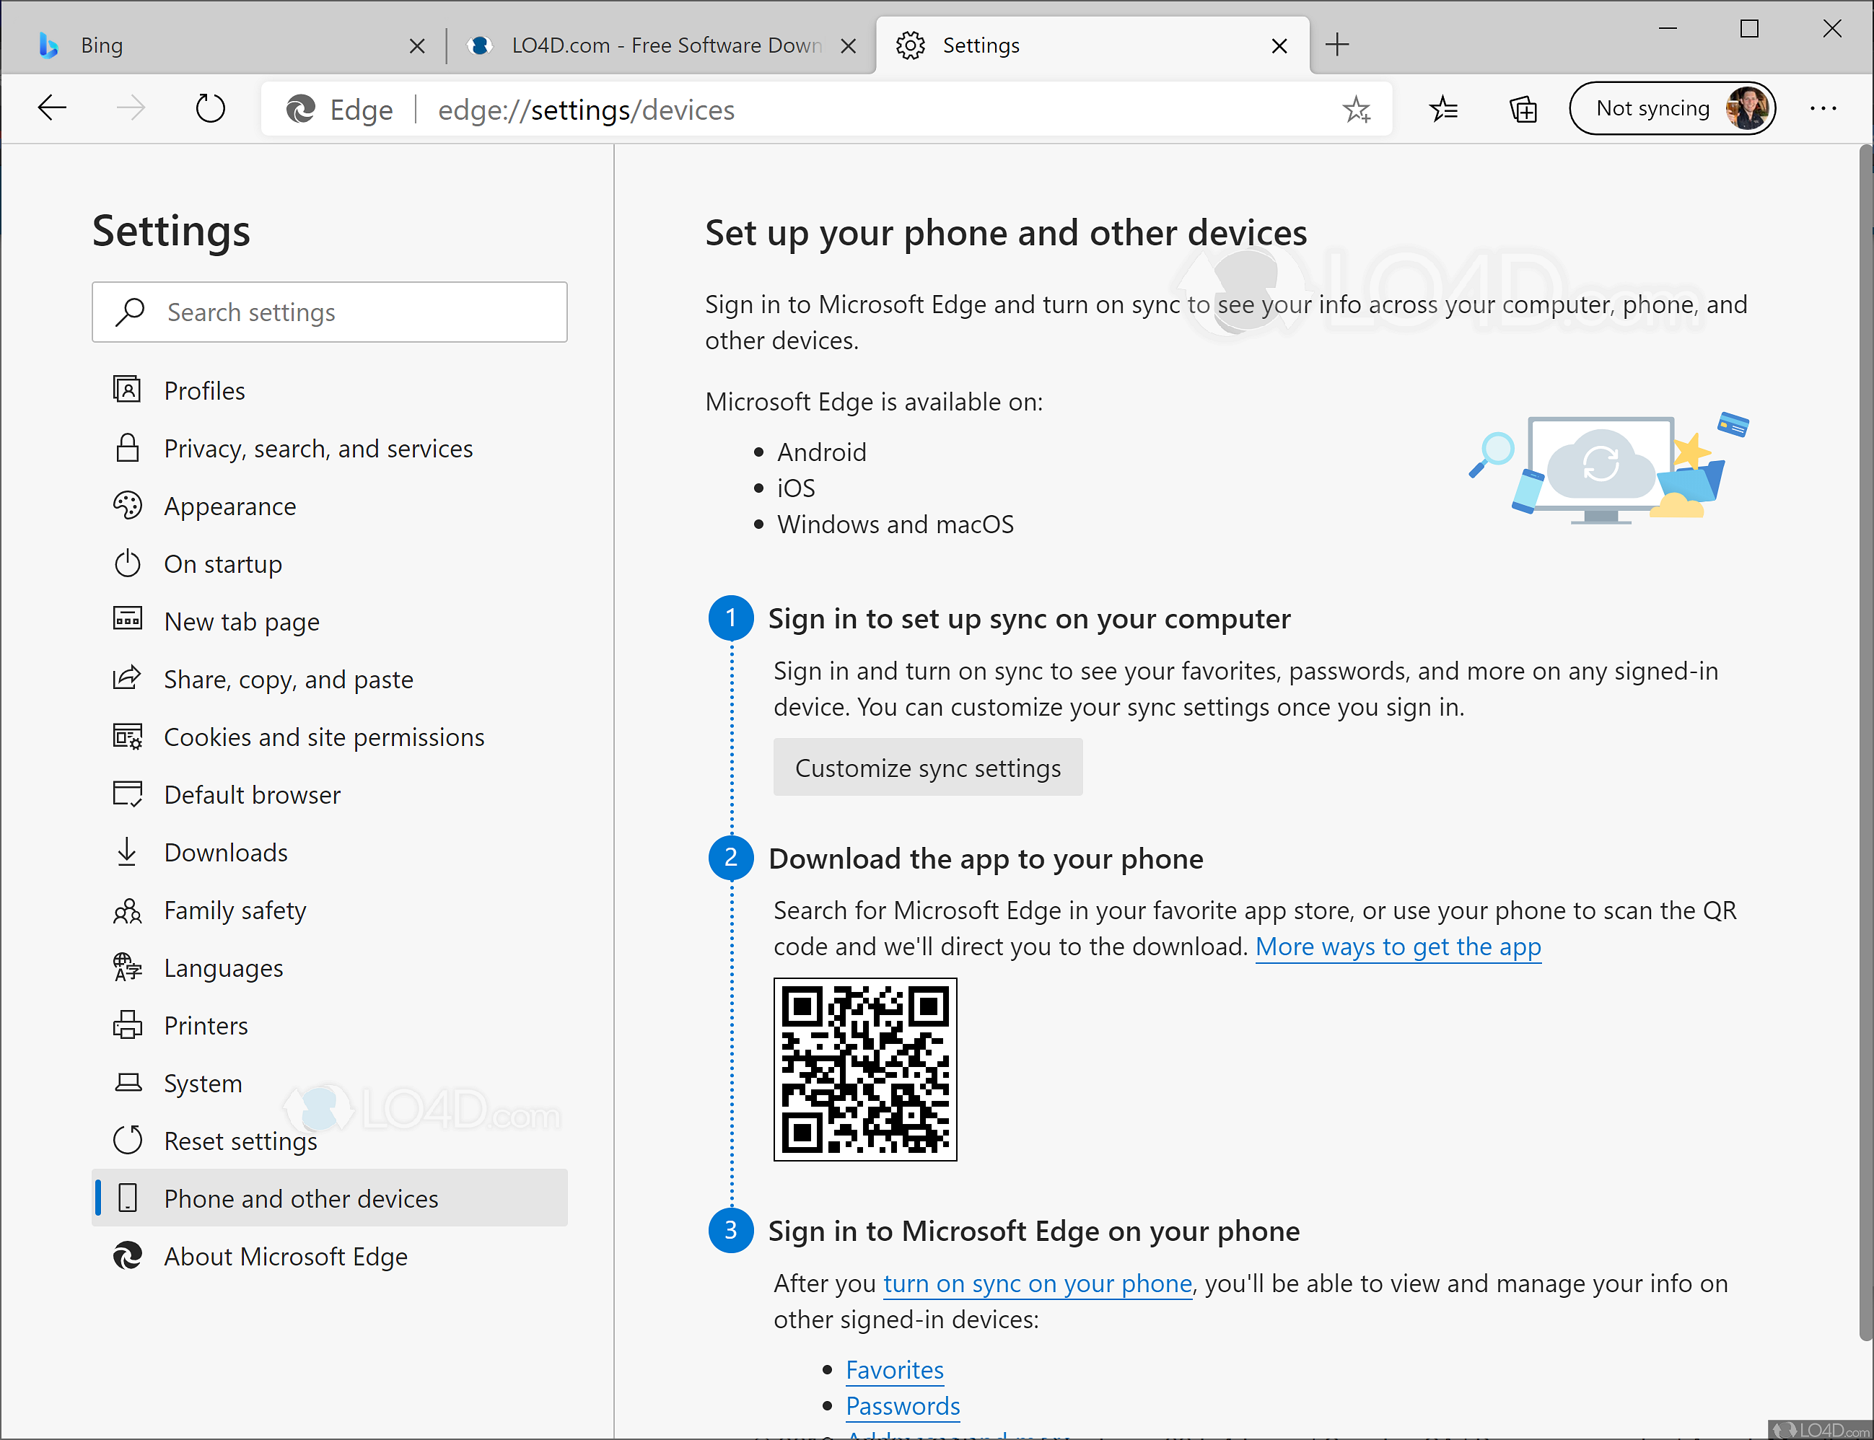Click the Search settings input field
Viewport: 1874px width, 1440px height.
click(330, 312)
